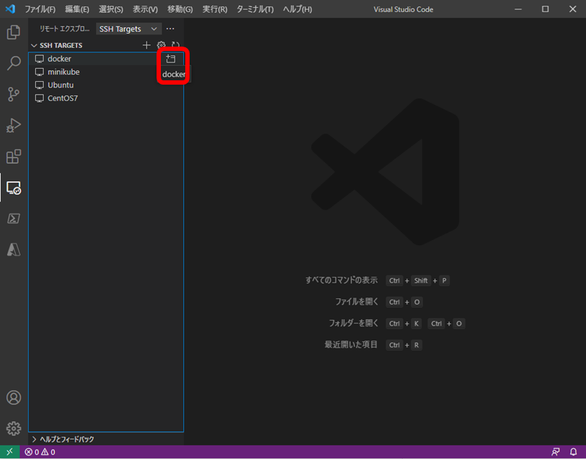This screenshot has width=586, height=459.
Task: Click the ファイルを開く label
Action: [x=356, y=301]
